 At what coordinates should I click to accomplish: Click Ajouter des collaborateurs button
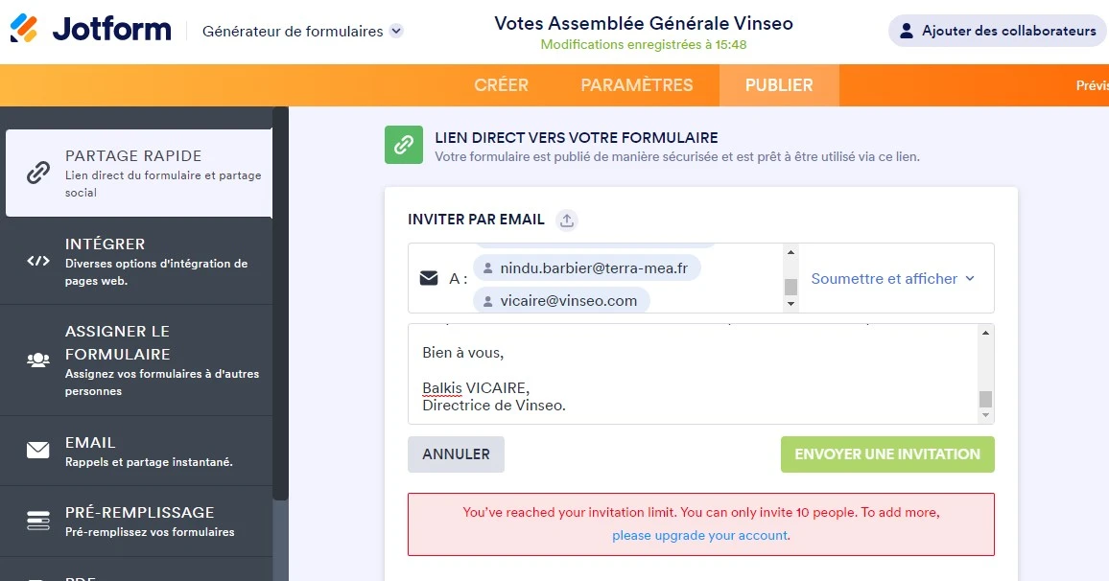tap(998, 31)
